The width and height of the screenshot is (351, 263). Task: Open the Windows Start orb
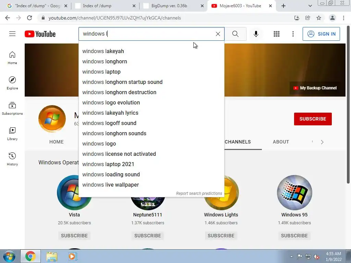coord(9,256)
